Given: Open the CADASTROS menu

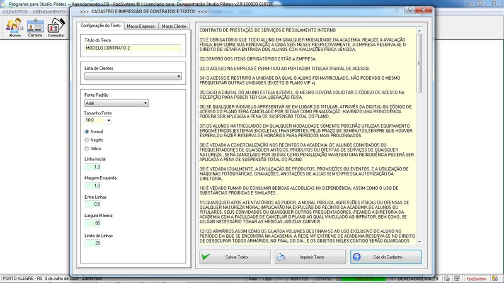Looking at the screenshot, I should 15,12.
